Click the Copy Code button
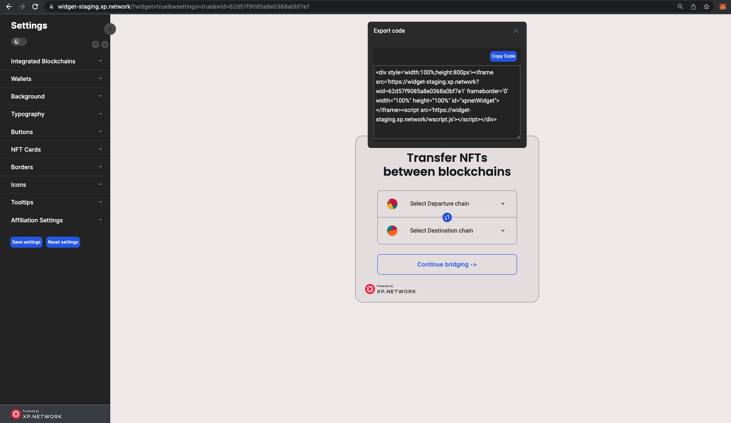731x423 pixels. (503, 56)
